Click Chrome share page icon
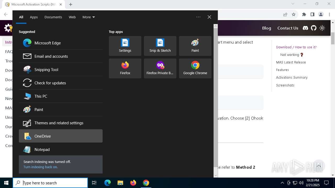 coord(285,14)
